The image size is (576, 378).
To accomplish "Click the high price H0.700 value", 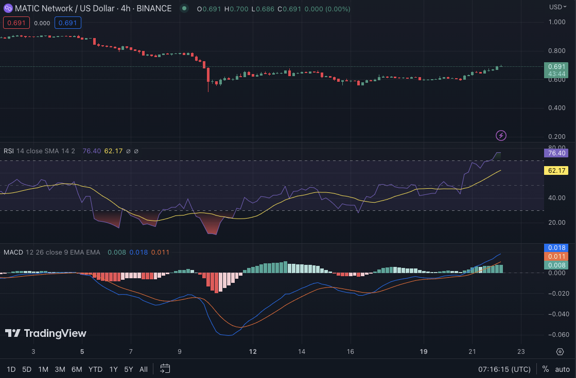I will click(237, 9).
